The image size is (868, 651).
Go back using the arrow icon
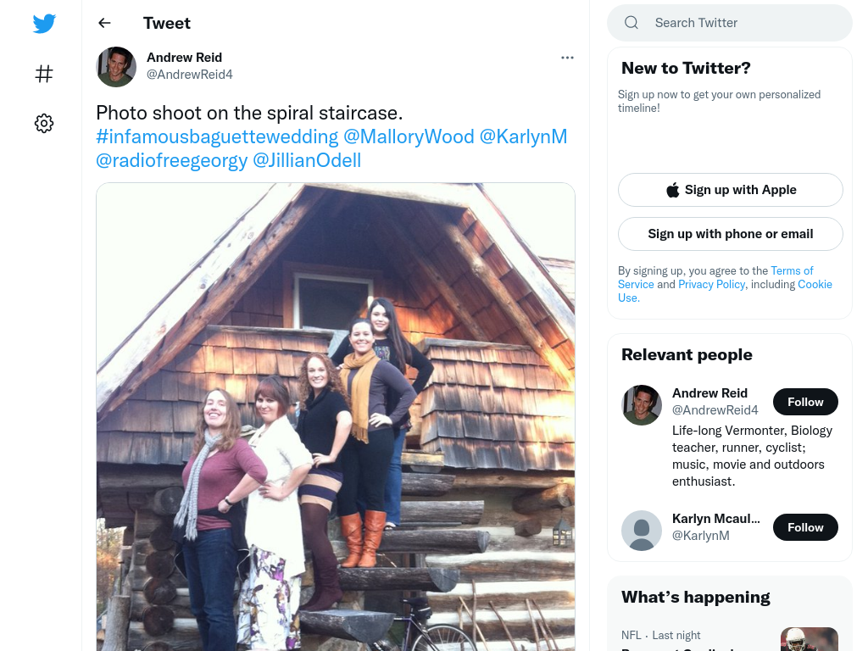tap(104, 23)
